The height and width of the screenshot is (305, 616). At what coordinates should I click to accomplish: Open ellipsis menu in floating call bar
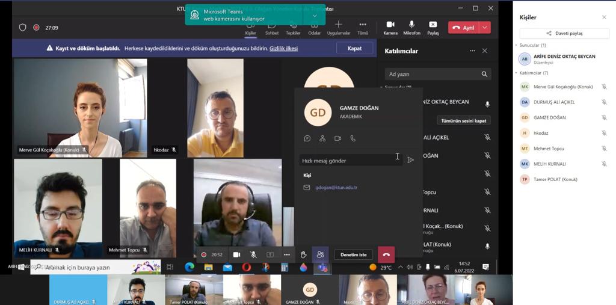pos(287,254)
